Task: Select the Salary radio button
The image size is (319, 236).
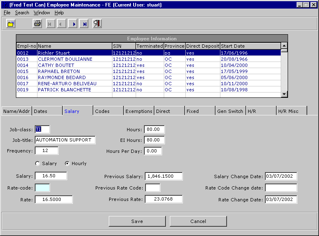Action: 38,163
